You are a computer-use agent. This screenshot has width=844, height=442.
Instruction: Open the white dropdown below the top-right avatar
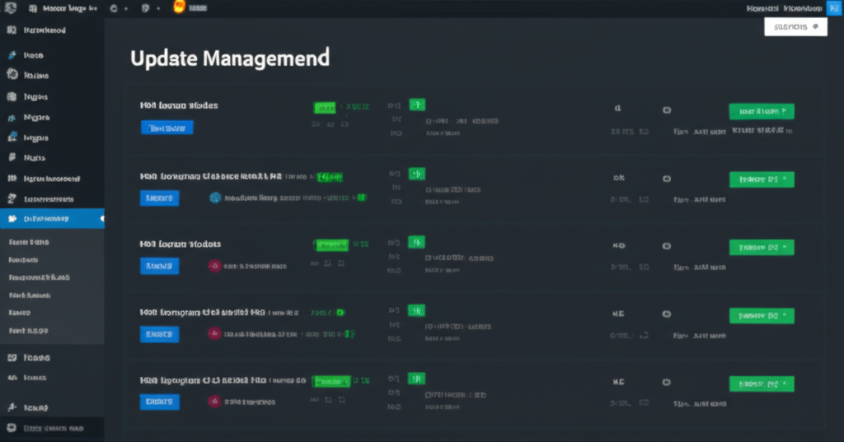coord(795,26)
